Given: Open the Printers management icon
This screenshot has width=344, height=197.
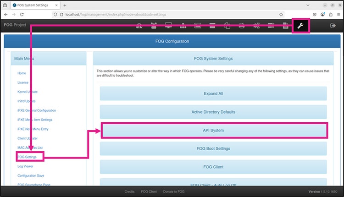Looking at the screenshot, I should (x=242, y=26).
